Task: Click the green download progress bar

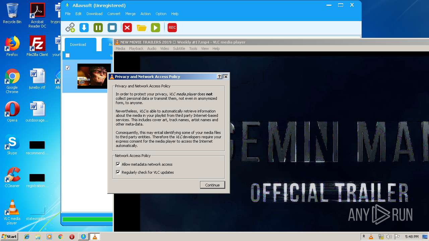Action: [87, 220]
